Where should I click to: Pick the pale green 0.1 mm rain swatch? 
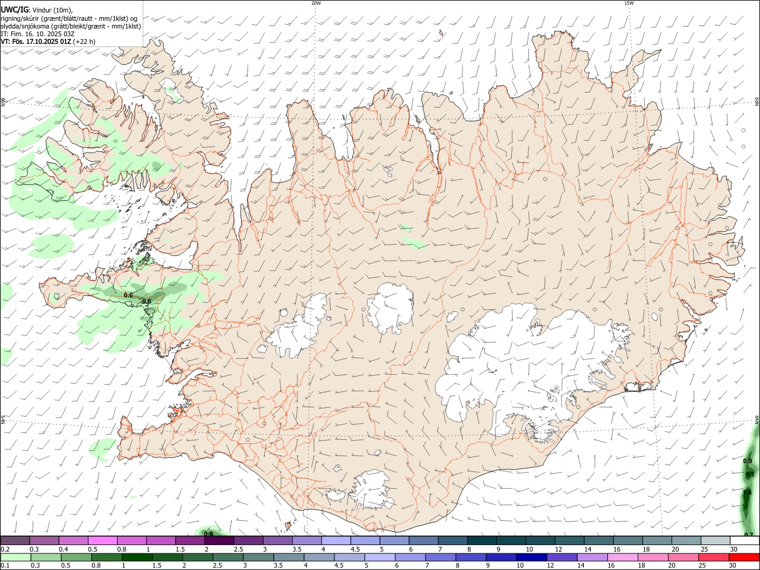(x=15, y=558)
